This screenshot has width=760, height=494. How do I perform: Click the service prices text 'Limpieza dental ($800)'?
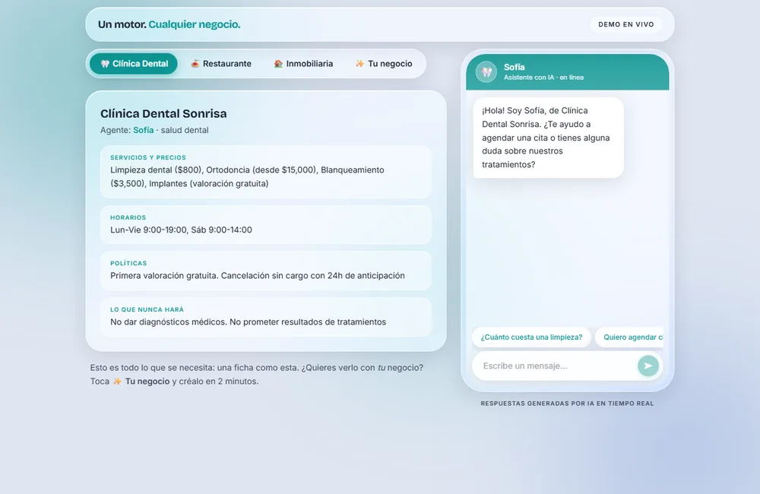[x=156, y=169]
